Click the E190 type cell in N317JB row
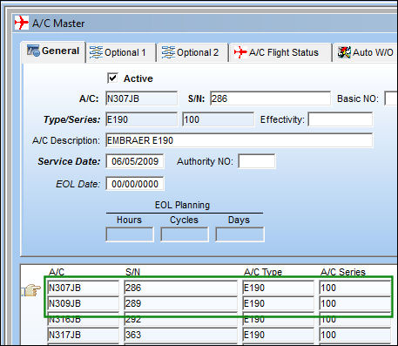Screen dimensions: 398x346 coord(279,335)
